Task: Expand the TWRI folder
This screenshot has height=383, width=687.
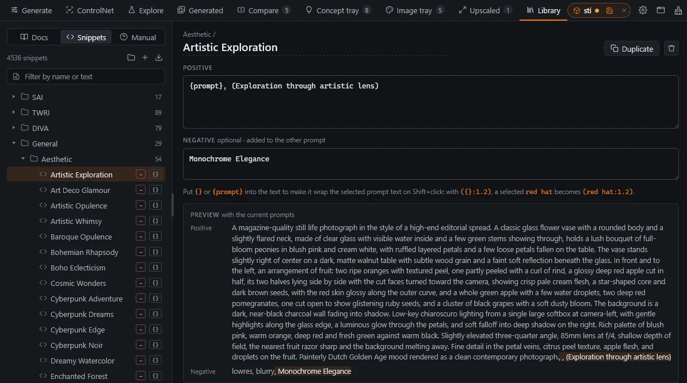Action: click(x=14, y=113)
